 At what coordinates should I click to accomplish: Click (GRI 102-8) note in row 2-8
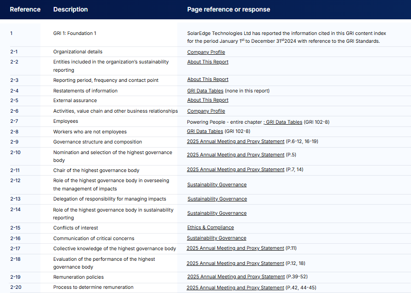click(237, 131)
